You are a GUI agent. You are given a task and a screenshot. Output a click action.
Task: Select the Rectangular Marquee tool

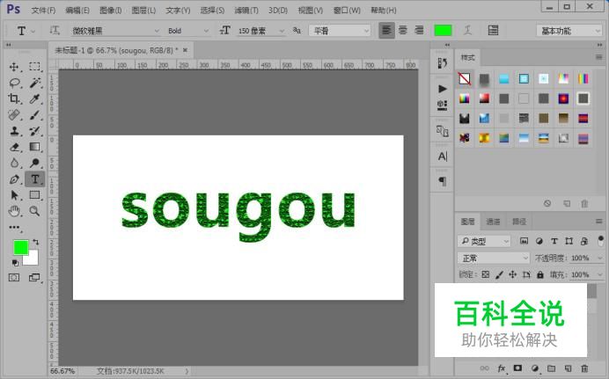[x=34, y=66]
